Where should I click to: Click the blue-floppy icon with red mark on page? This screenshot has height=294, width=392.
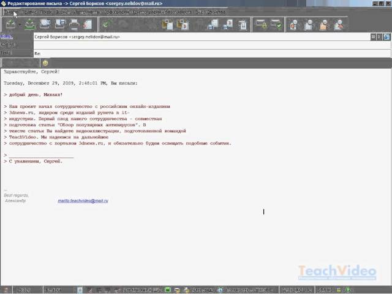tap(228, 24)
